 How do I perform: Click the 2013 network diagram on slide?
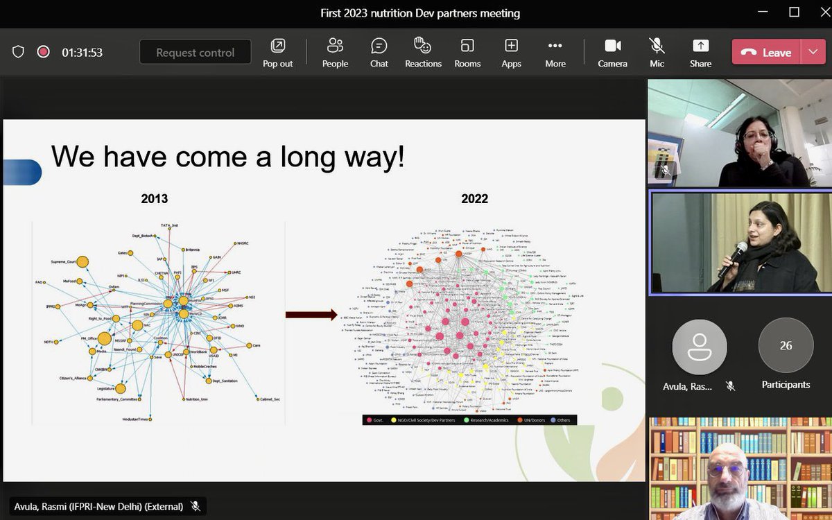[157, 322]
